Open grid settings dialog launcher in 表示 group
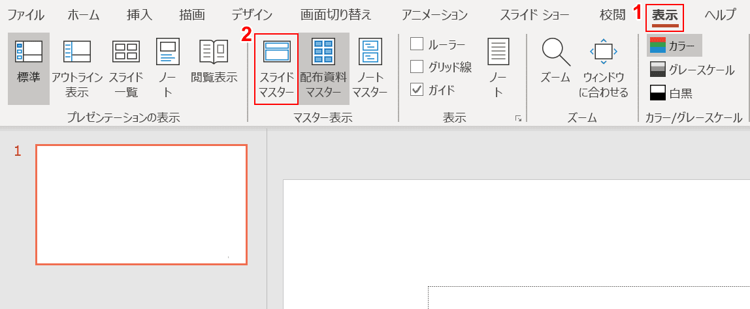This screenshot has width=750, height=309. click(518, 119)
